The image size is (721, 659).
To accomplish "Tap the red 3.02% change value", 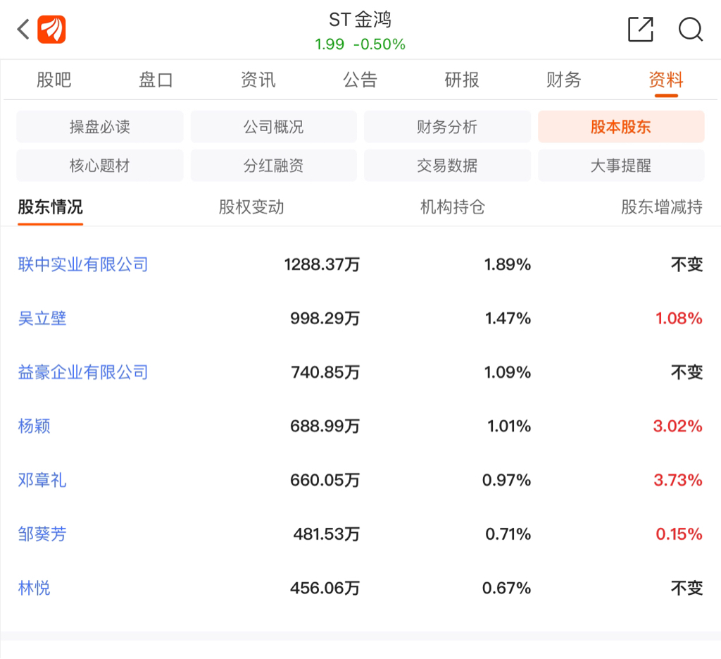I will coord(678,426).
